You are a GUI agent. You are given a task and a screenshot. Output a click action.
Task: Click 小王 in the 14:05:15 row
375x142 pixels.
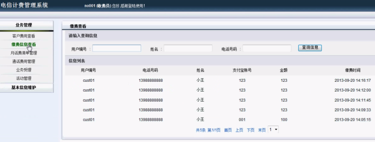click(x=200, y=119)
